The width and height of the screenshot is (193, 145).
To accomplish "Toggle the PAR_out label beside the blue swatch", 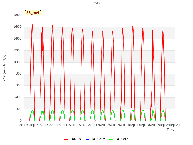I will pos(98,139).
